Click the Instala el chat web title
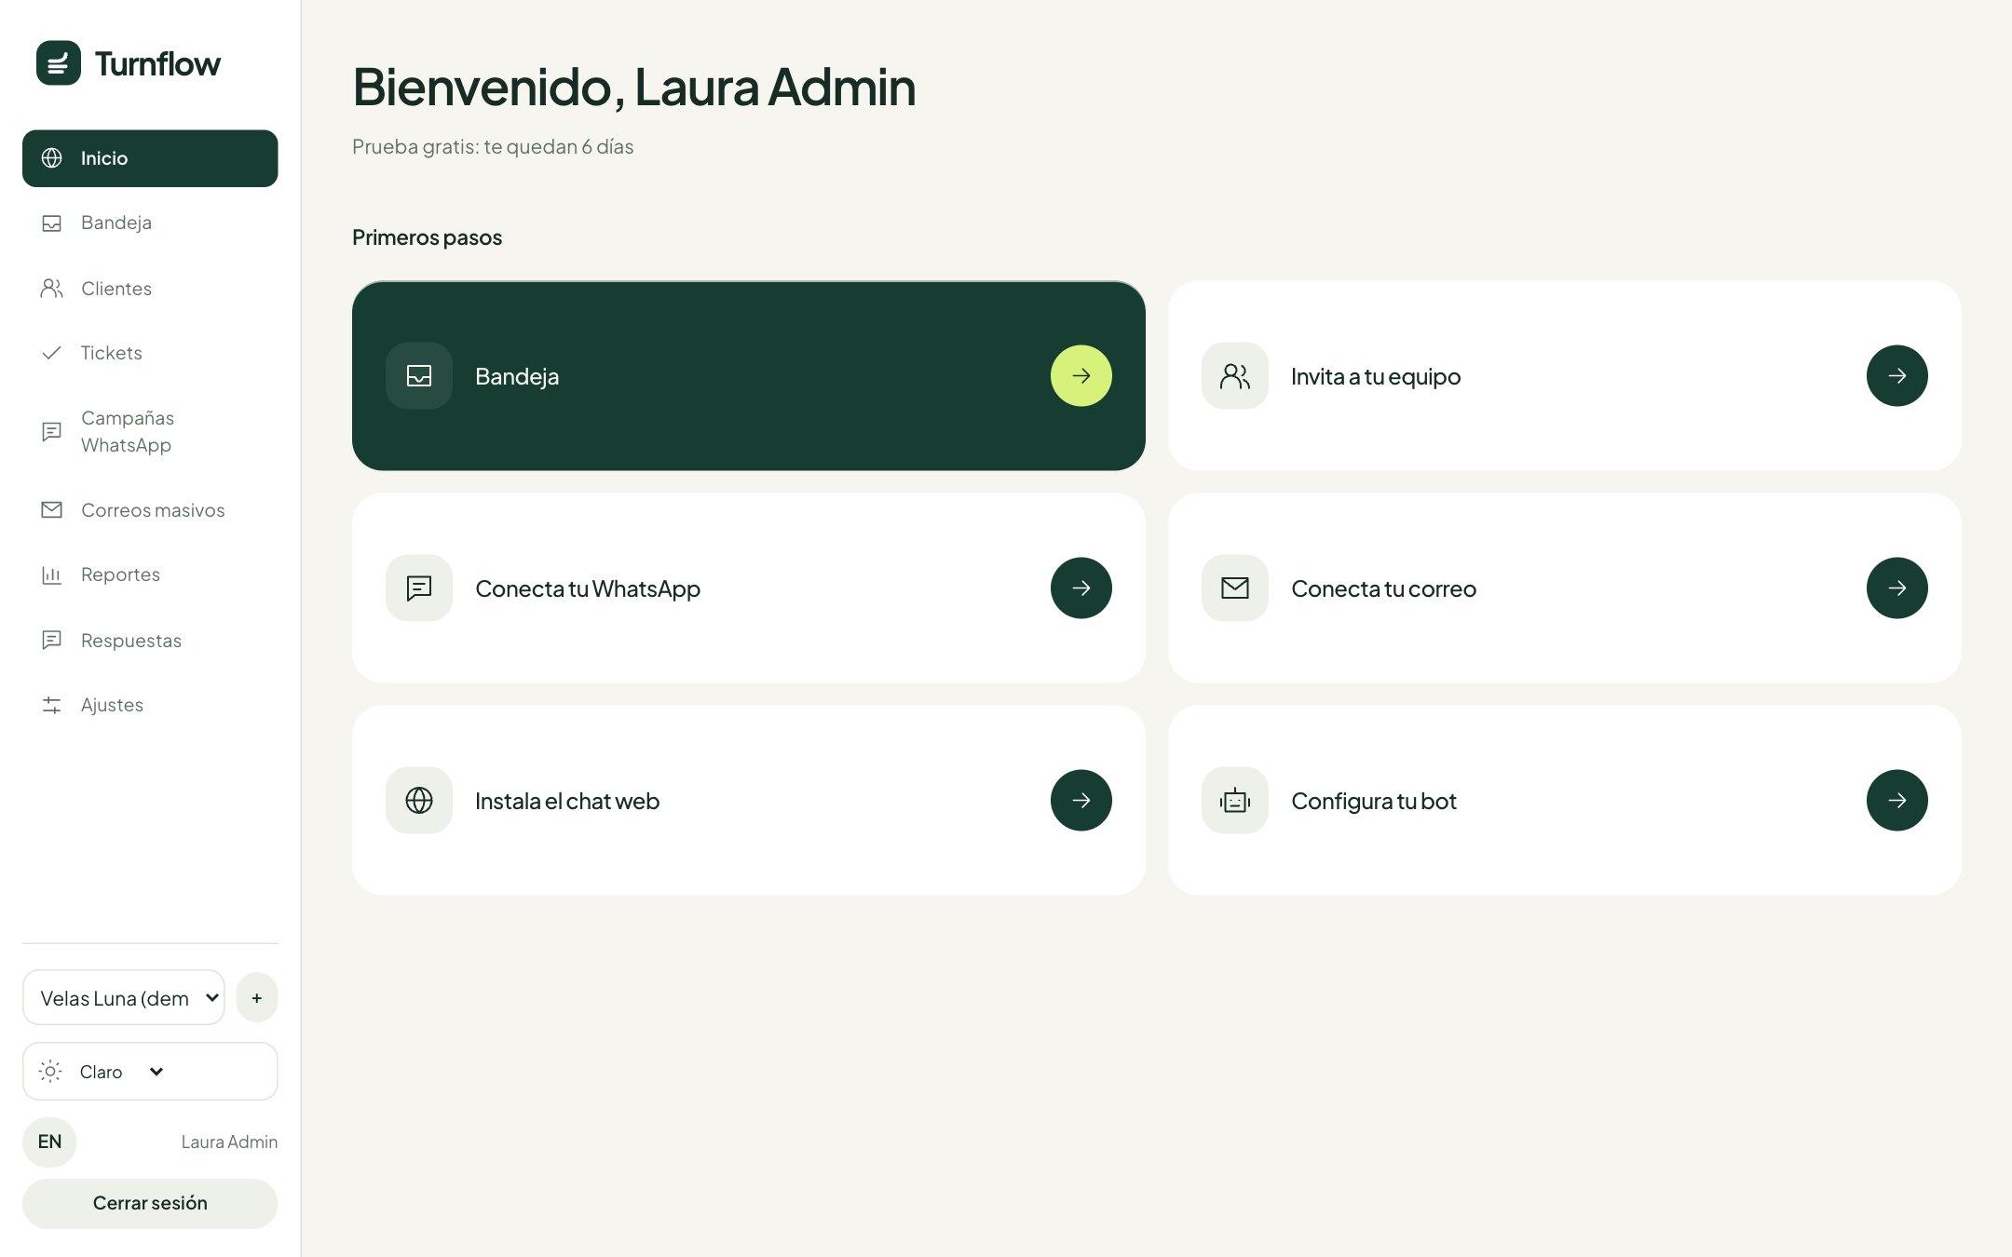The image size is (2012, 1257). point(567,802)
